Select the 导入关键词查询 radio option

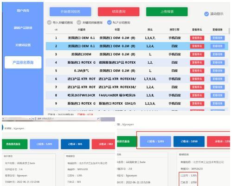click(x=49, y=22)
